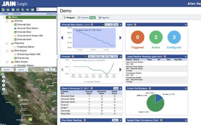Switch Forecast chart to Max Temp
Viewport: 201px width, 125px height.
click(98, 56)
